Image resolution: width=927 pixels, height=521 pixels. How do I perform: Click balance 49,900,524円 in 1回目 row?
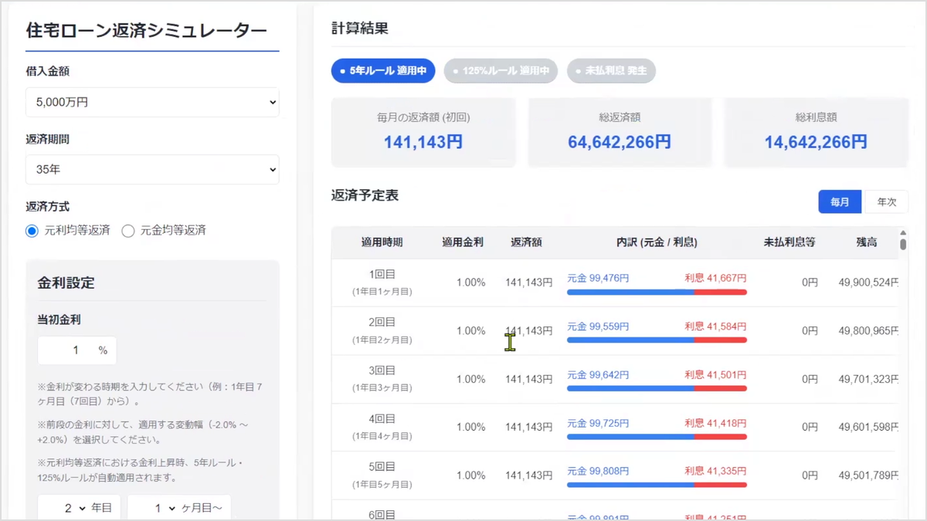coord(868,283)
